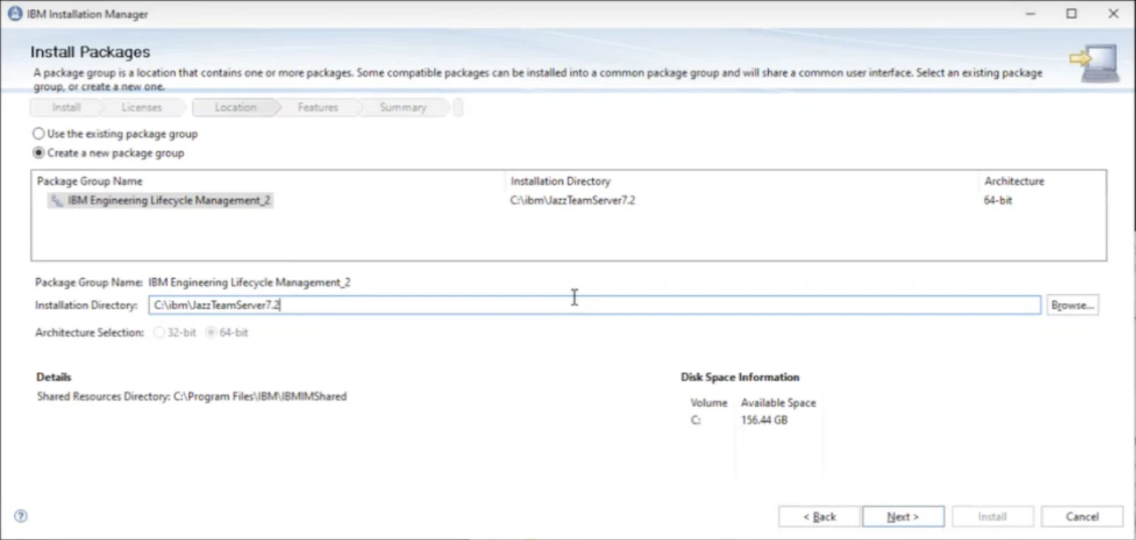
Task: Go to the Install wizard step
Action: (x=66, y=108)
